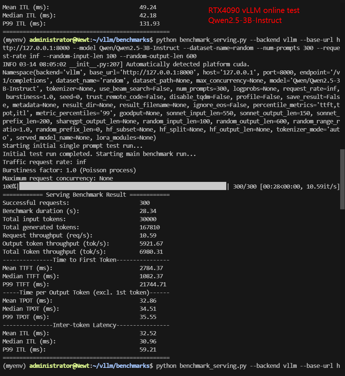The height and width of the screenshot is (376, 345).
Task: Click the 300/300 progress counter text
Action: pos(244,186)
